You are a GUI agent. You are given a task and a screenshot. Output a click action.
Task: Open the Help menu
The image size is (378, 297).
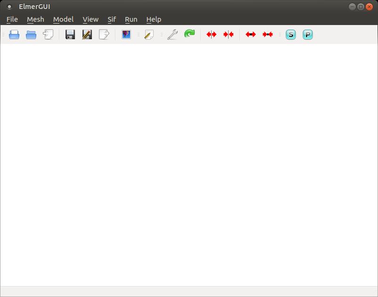pyautogui.click(x=154, y=19)
